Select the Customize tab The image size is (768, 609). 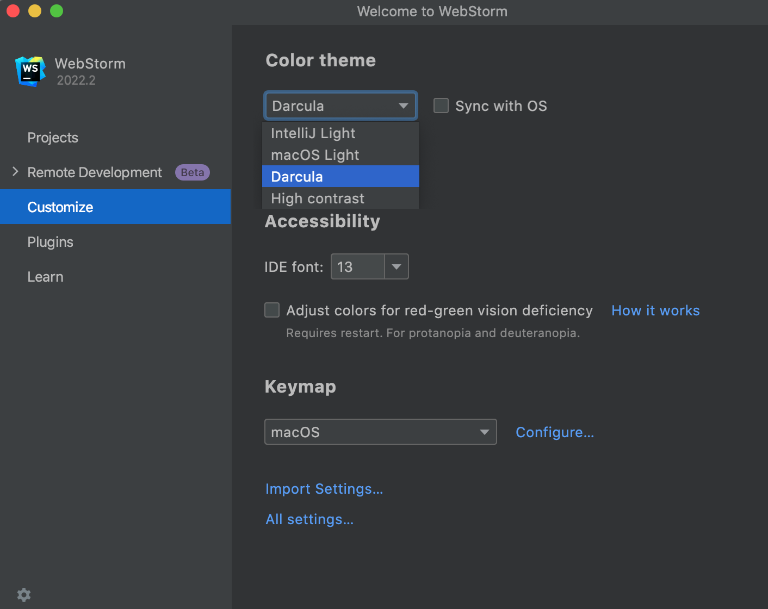60,207
